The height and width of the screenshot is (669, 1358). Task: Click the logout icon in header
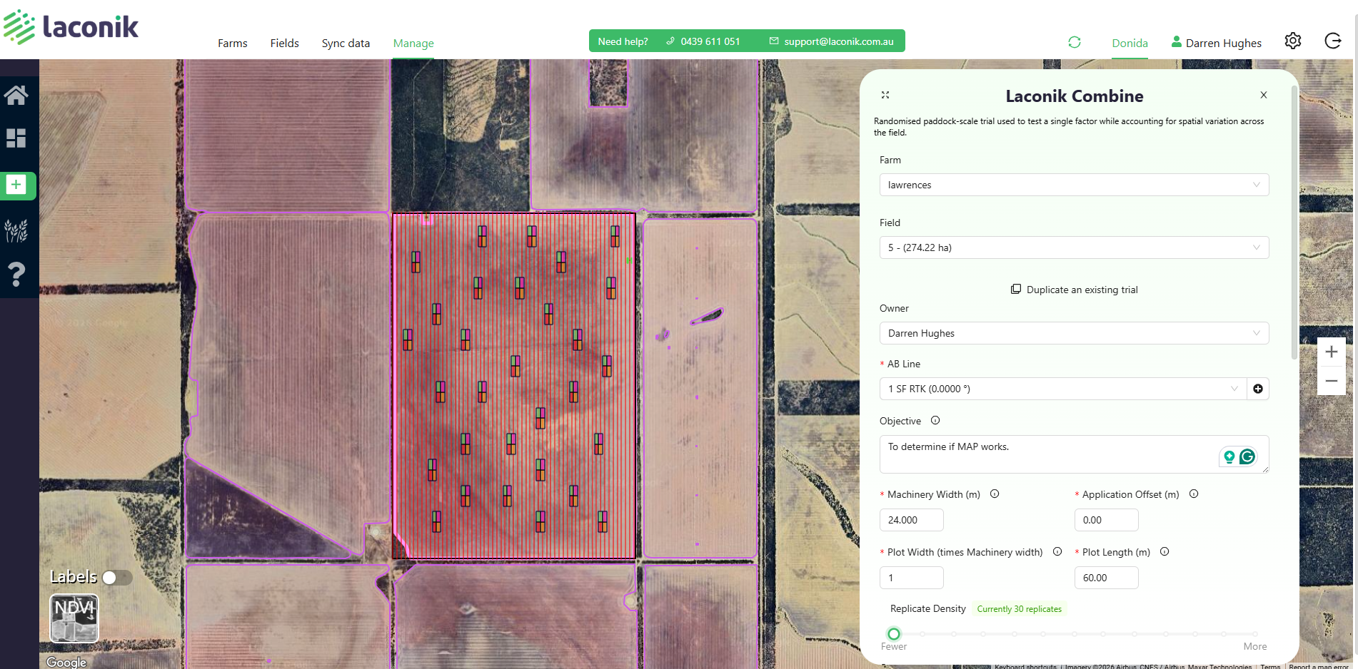[x=1332, y=41]
